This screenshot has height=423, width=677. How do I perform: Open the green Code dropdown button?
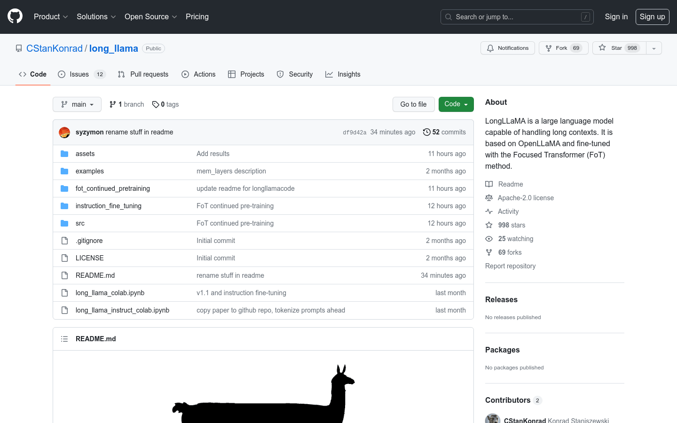pyautogui.click(x=456, y=104)
